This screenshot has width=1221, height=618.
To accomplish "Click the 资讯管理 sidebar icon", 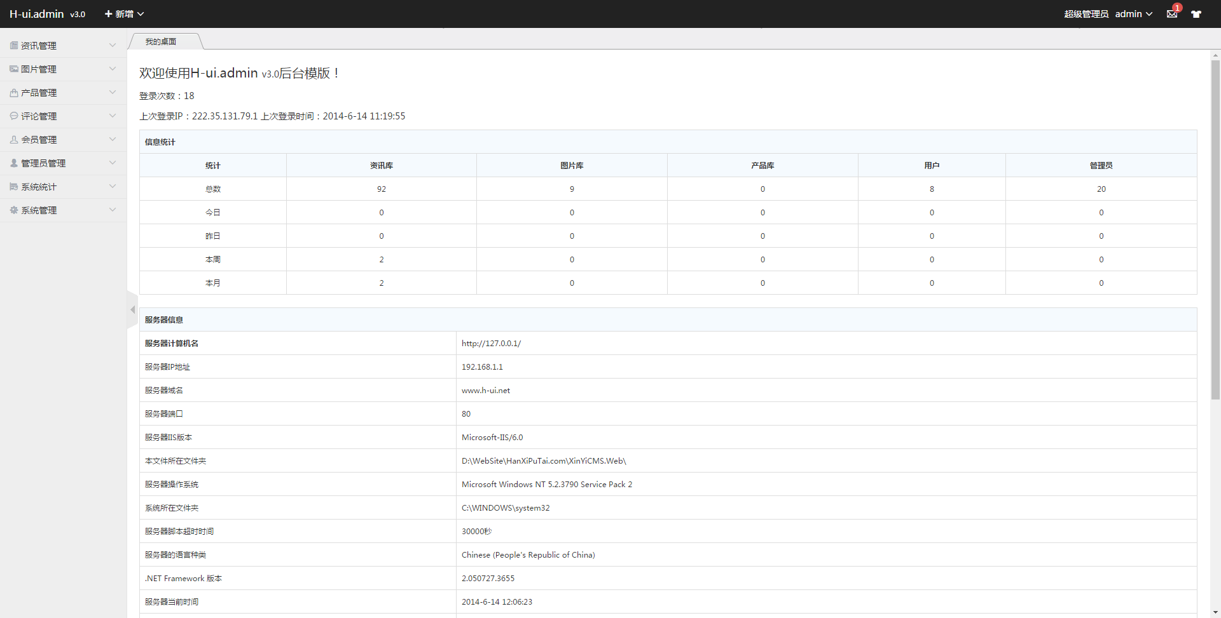I will pos(14,46).
